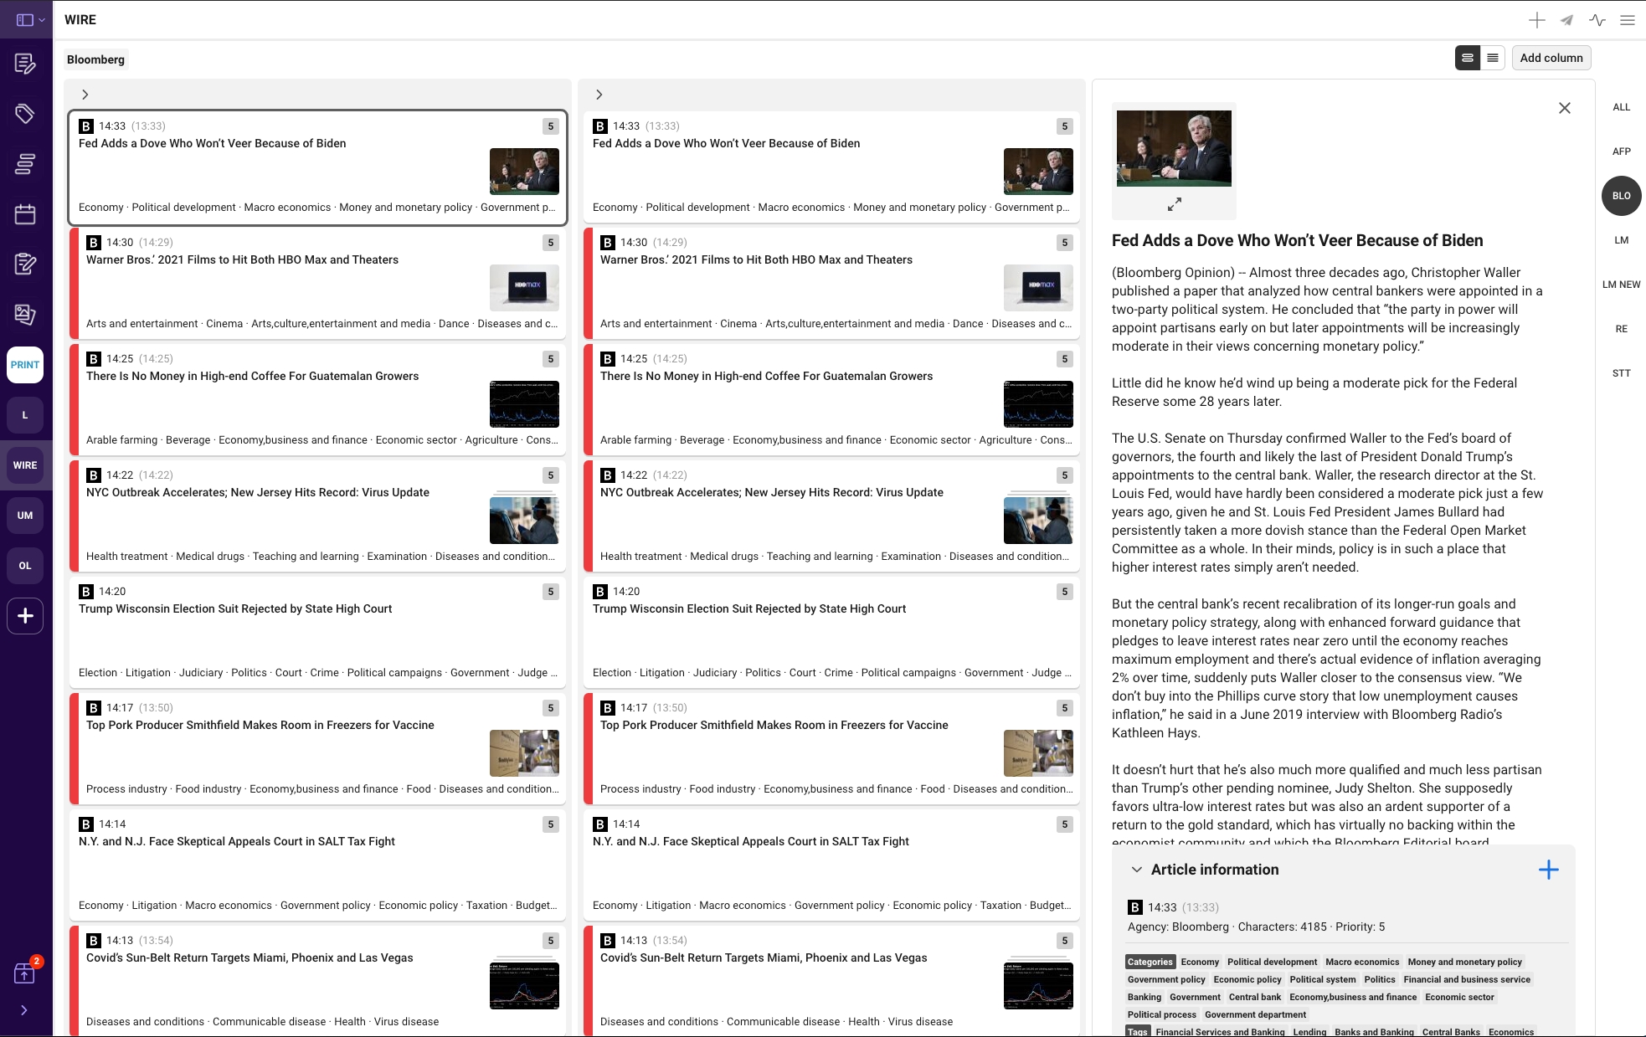Open the activity pulse icon in header
The height and width of the screenshot is (1037, 1646).
pyautogui.click(x=1597, y=20)
